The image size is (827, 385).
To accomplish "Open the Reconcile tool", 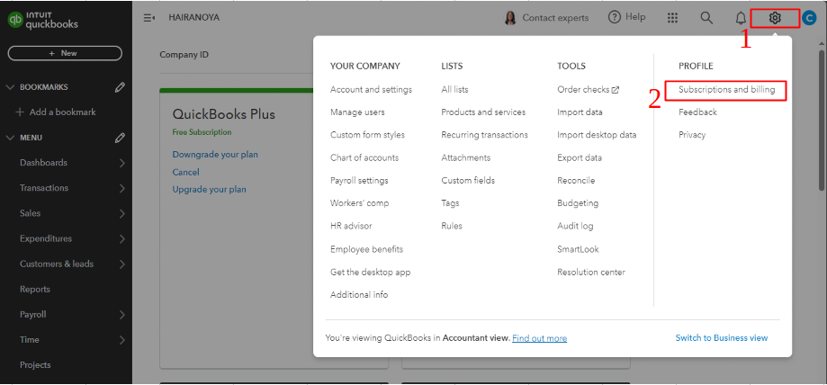I will pos(576,181).
